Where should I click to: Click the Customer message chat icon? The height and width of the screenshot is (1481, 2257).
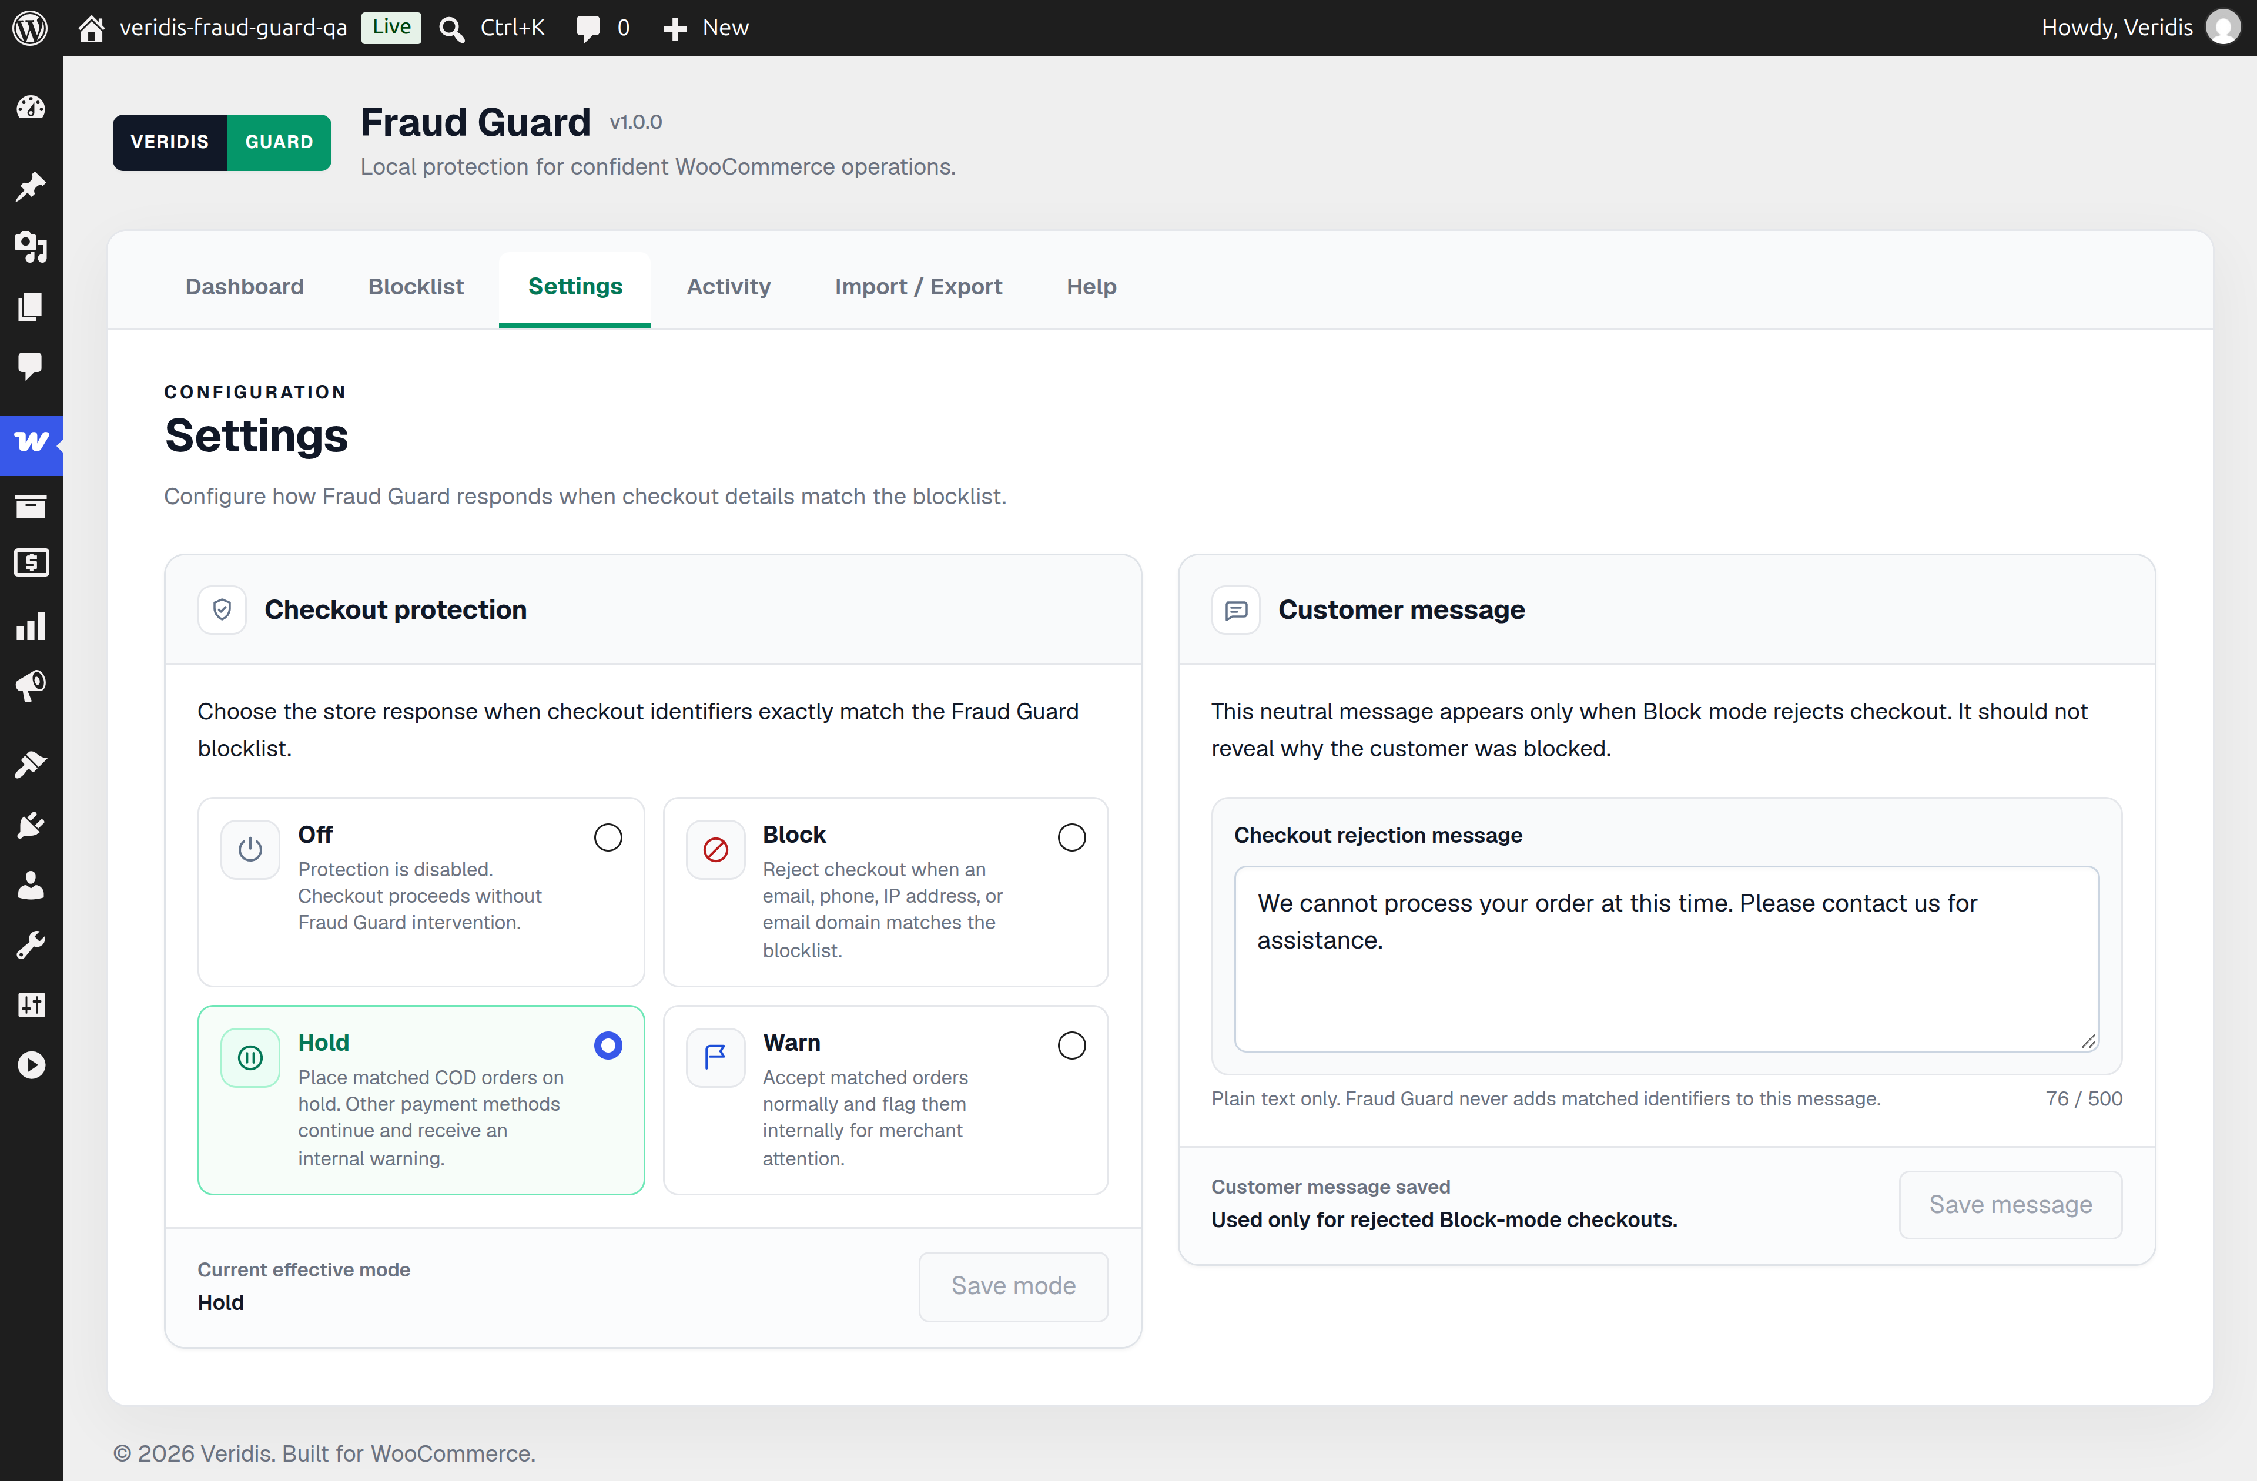tap(1235, 609)
